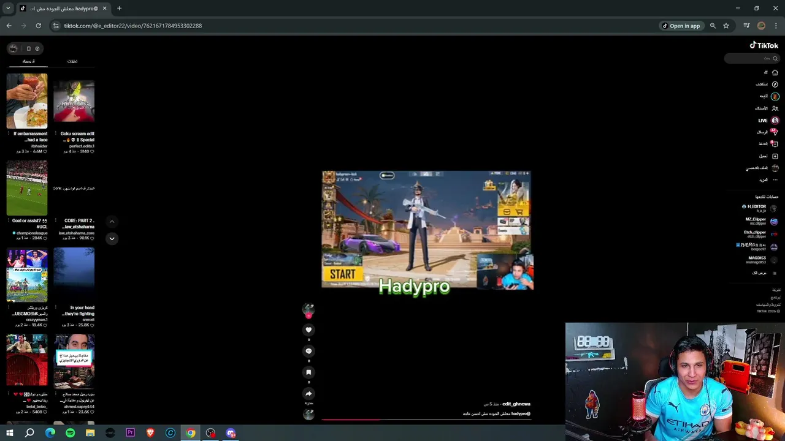Open Messages icon with red badge
The width and height of the screenshot is (785, 441).
point(774,132)
